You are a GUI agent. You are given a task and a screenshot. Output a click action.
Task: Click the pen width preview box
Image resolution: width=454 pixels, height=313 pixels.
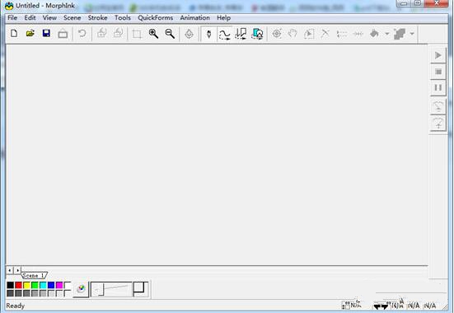point(111,289)
